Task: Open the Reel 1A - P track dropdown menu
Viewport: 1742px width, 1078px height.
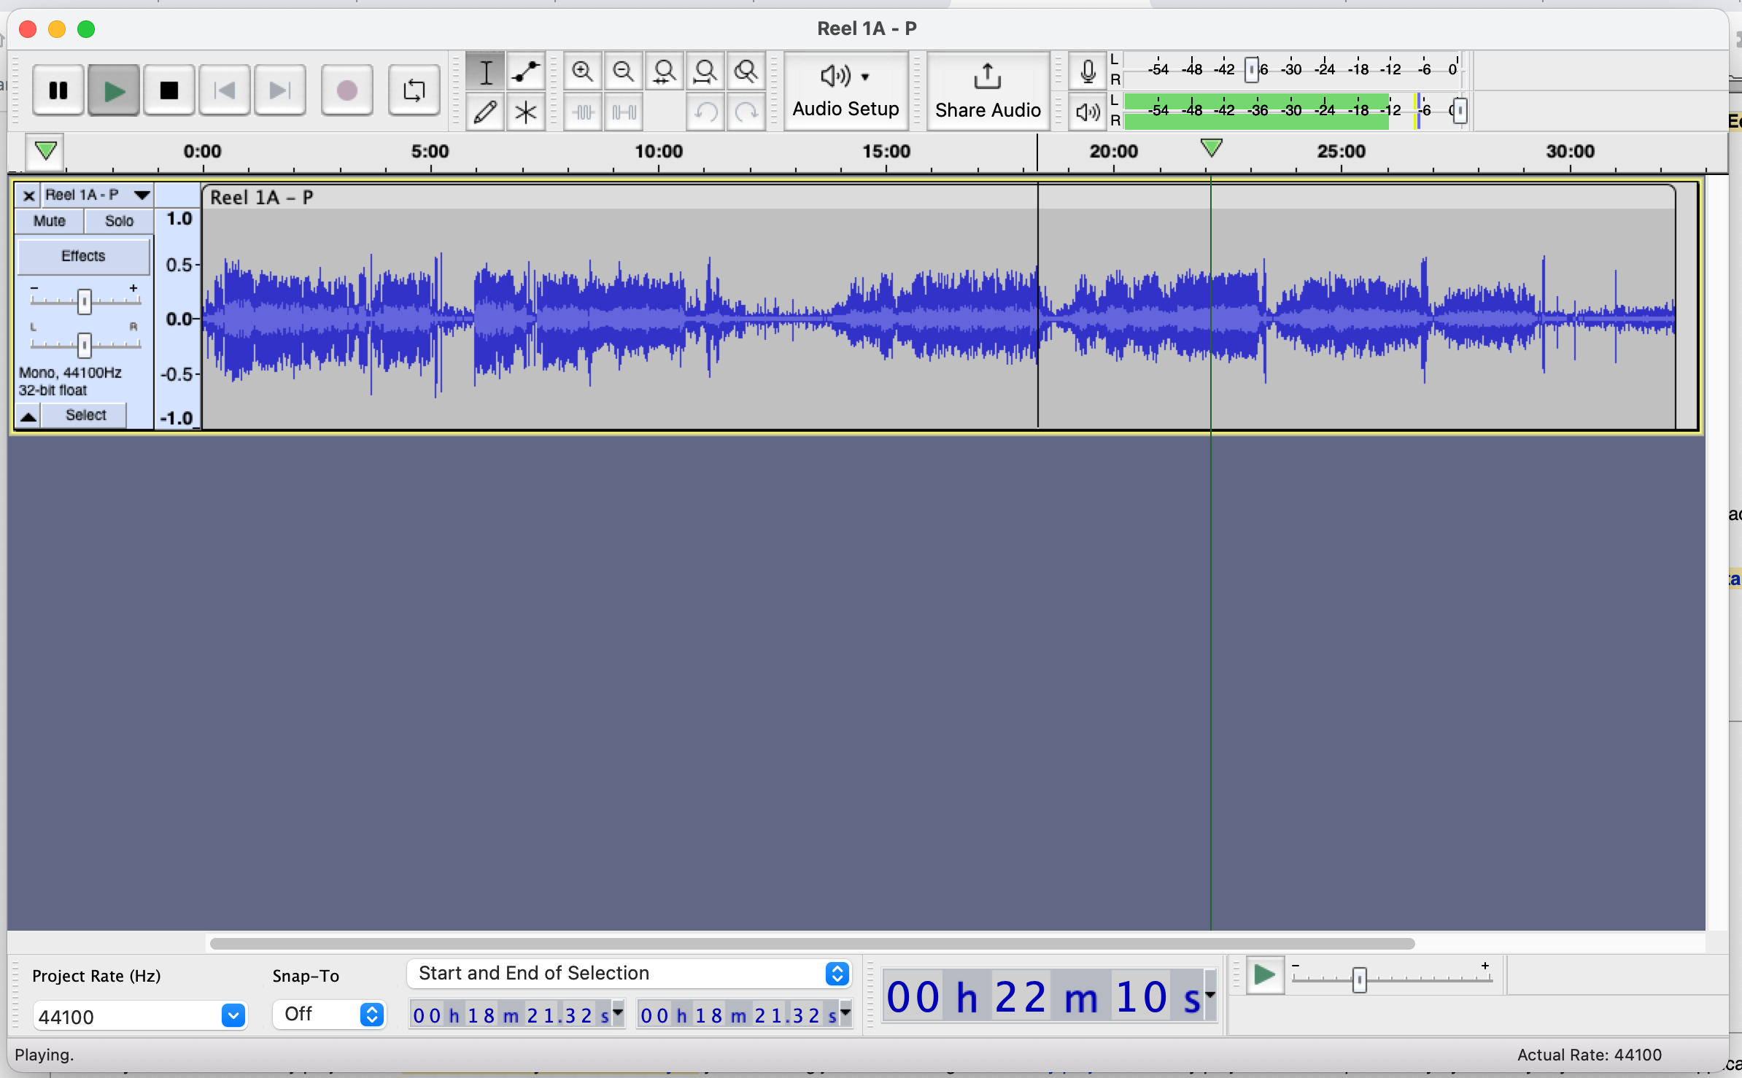Action: 142,195
